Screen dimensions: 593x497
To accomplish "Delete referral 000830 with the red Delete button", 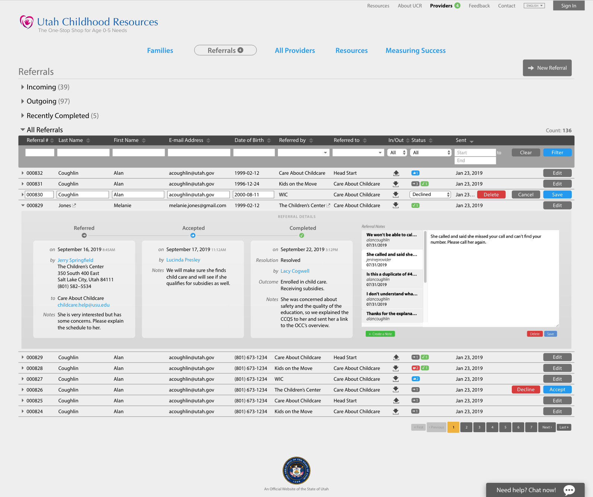I will (x=491, y=194).
